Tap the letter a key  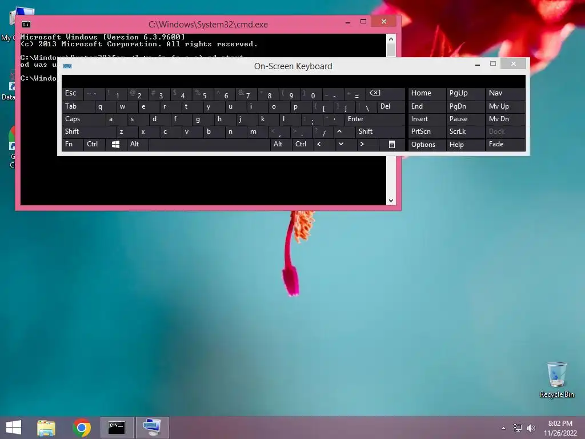pos(117,119)
